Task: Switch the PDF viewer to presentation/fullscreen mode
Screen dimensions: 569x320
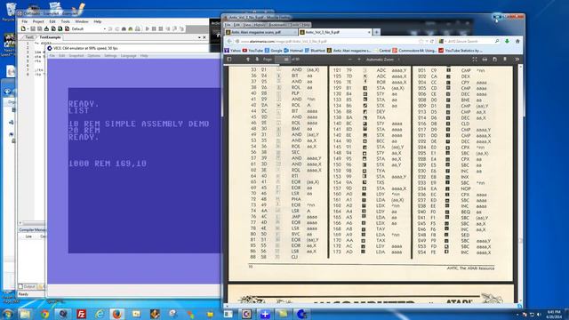Action: (x=474, y=60)
